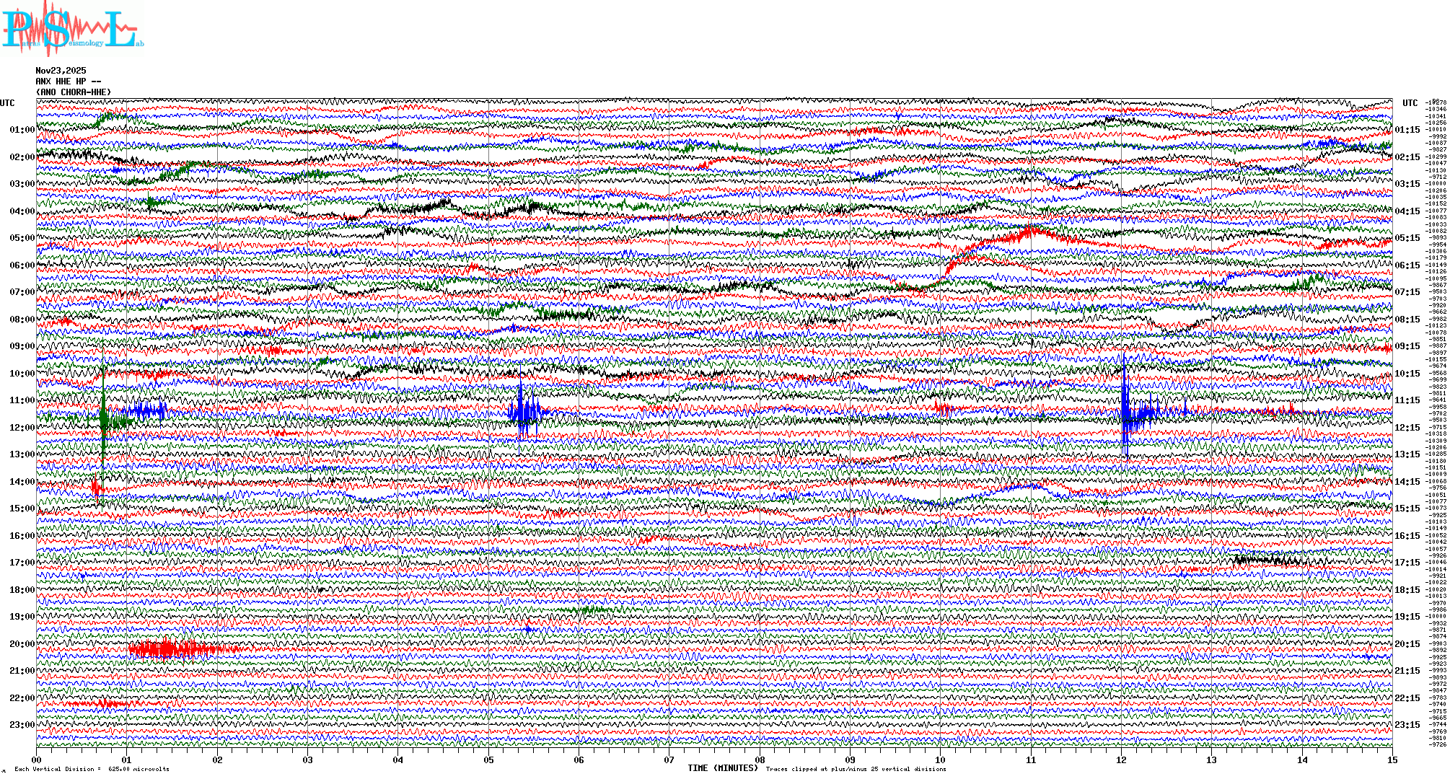Click the ANX HHE HP station label

coord(68,82)
